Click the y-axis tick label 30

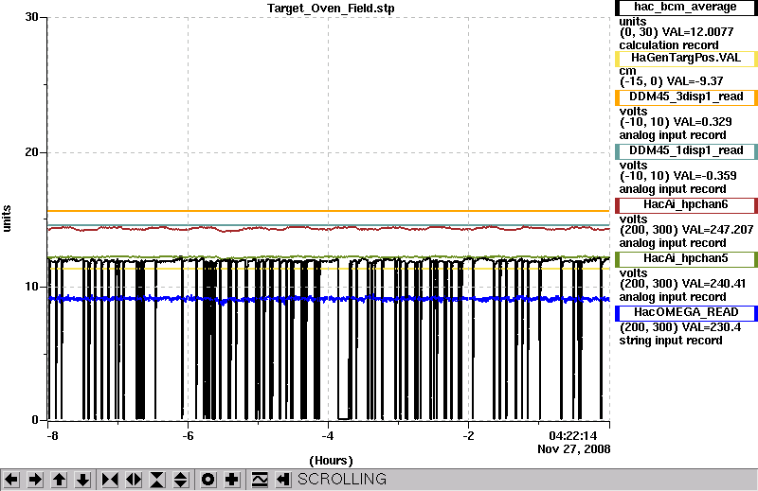pyautogui.click(x=31, y=17)
